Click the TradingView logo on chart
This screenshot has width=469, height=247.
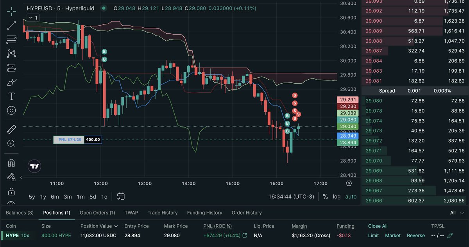tap(35, 166)
